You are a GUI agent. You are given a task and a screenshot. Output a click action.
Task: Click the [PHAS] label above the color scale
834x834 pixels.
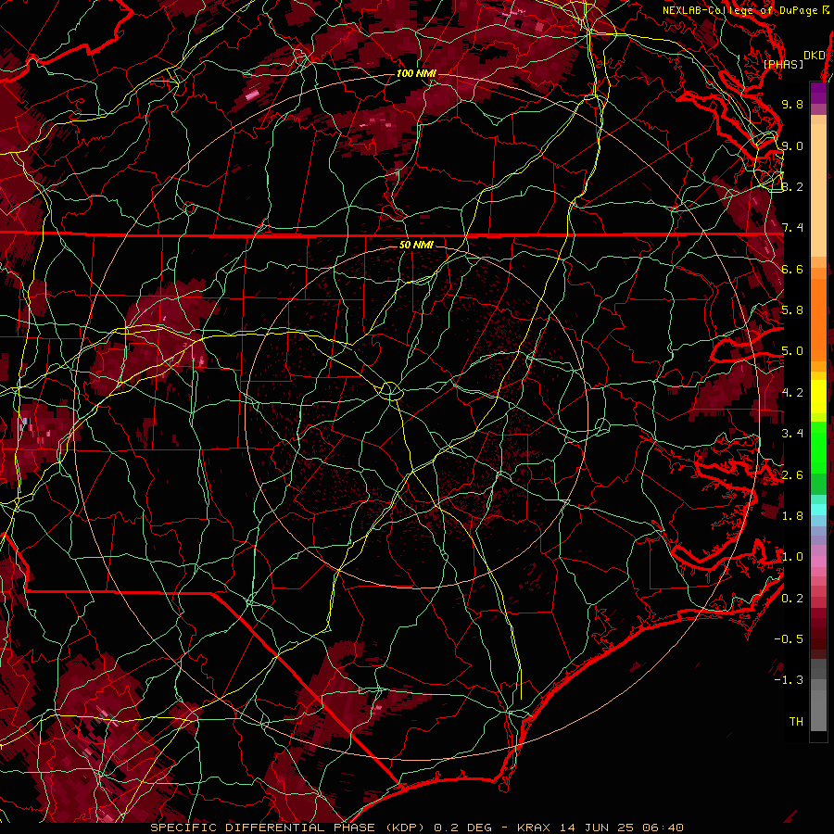783,64
